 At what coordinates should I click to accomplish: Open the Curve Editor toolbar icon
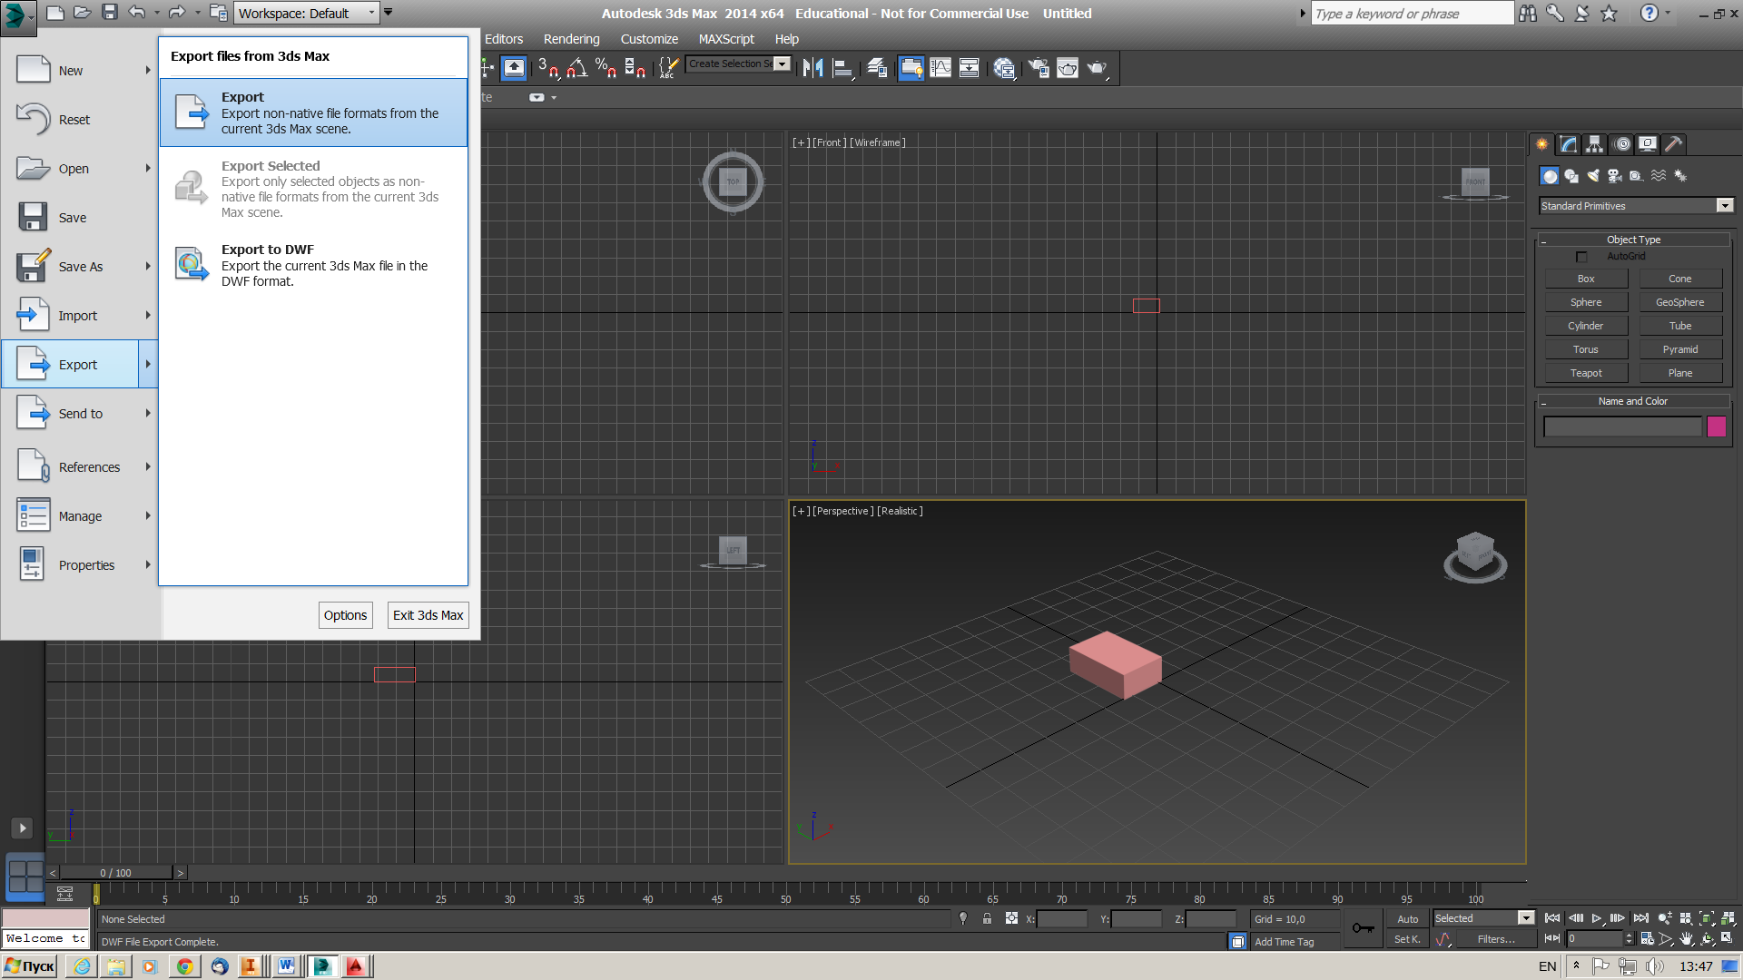click(x=940, y=68)
